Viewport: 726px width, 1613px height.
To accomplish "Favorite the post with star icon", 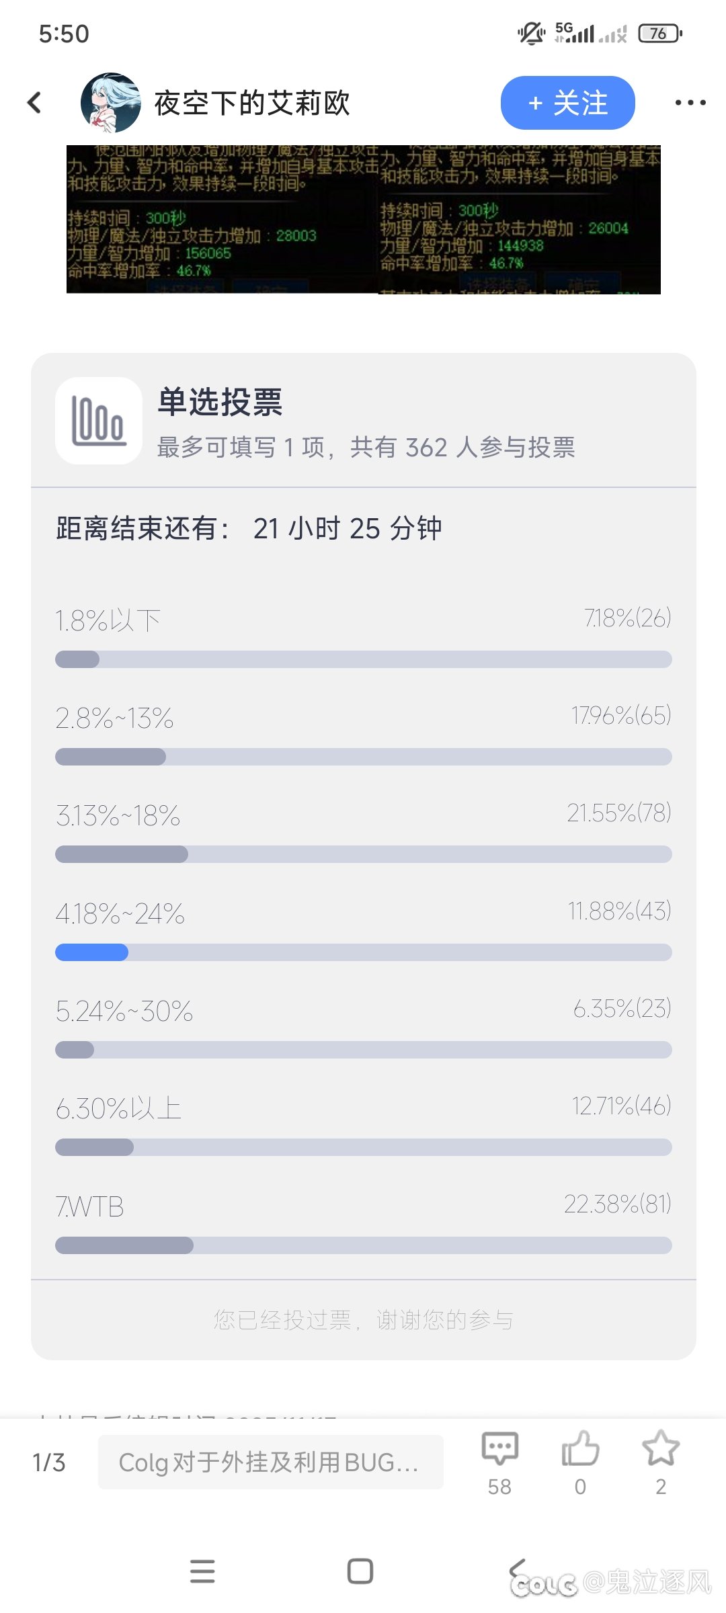I will [x=661, y=1450].
